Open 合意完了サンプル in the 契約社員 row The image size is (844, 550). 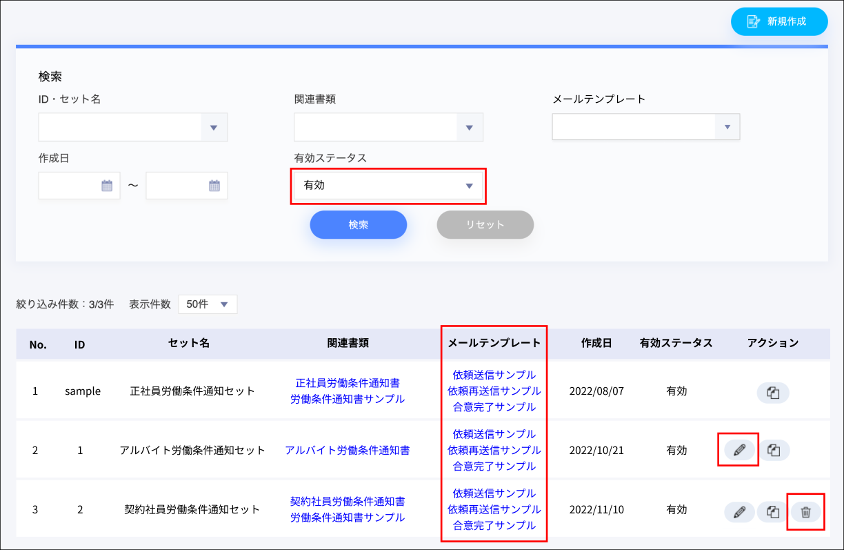point(494,525)
